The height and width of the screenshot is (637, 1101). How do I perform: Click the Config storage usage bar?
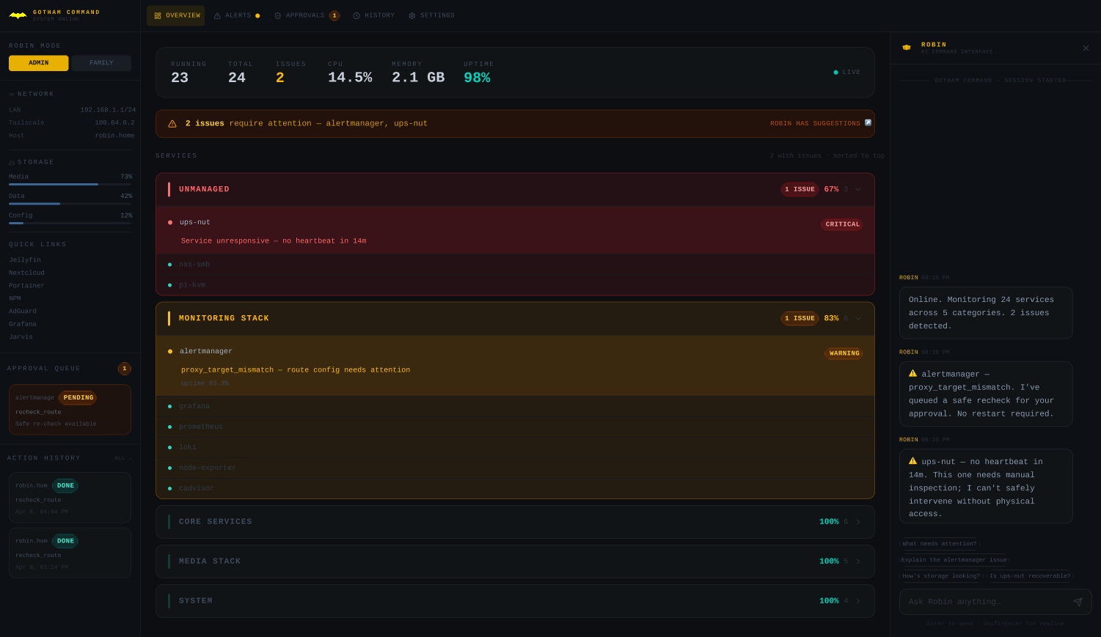click(x=70, y=223)
